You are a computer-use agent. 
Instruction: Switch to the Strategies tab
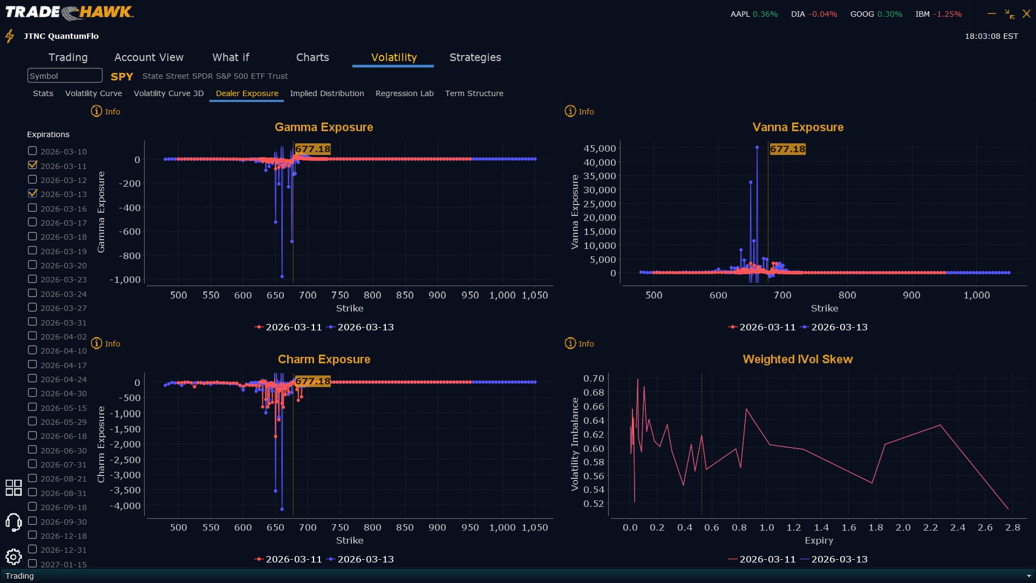click(475, 57)
